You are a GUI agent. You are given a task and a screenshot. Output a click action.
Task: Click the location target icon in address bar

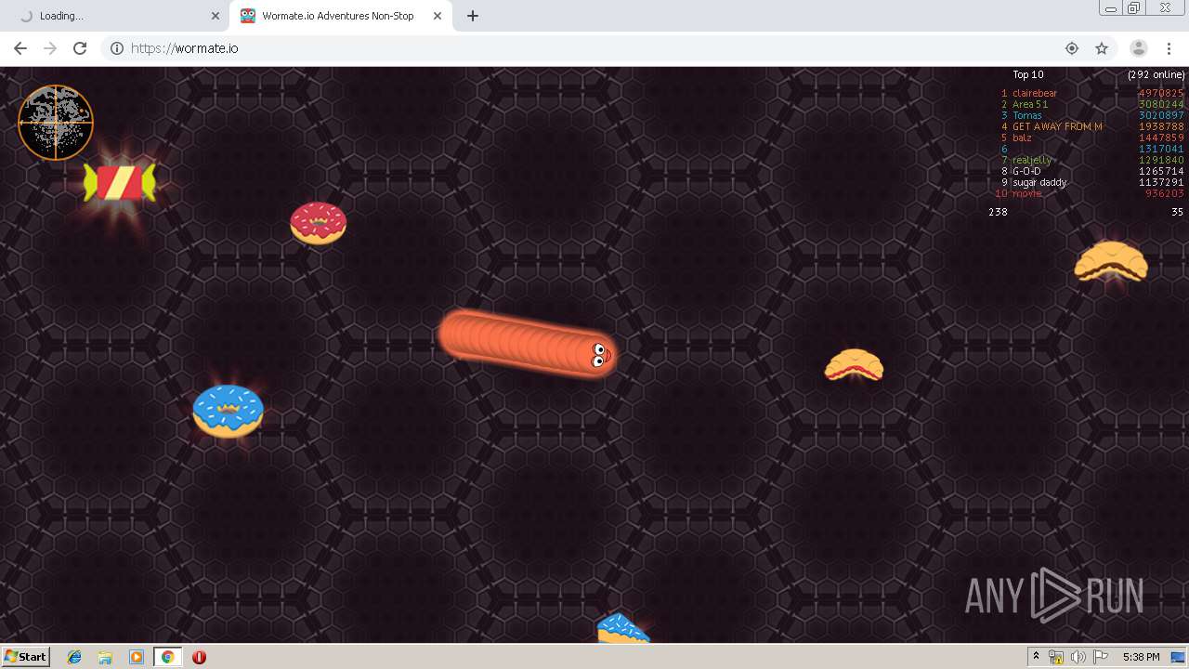point(1072,48)
